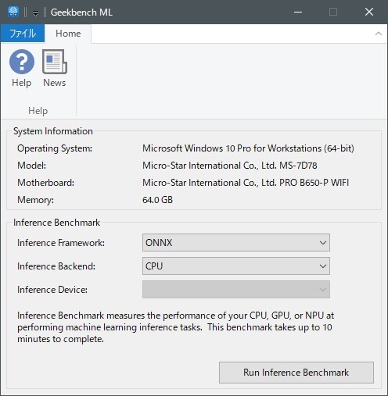This screenshot has height=396, width=388.
Task: Open the quick access toolbar customize arrow
Action: coord(35,12)
